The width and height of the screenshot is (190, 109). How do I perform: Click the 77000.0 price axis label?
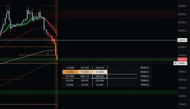click(x=182, y=88)
